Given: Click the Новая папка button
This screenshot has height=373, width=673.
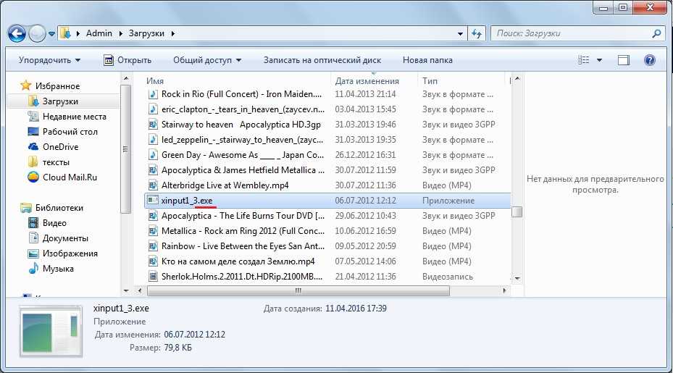Looking at the screenshot, I should coord(427,60).
